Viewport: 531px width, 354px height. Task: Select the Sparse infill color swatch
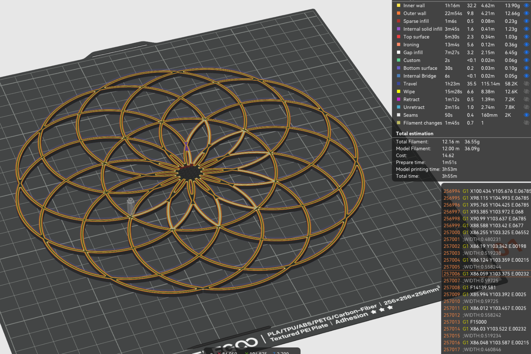point(399,21)
